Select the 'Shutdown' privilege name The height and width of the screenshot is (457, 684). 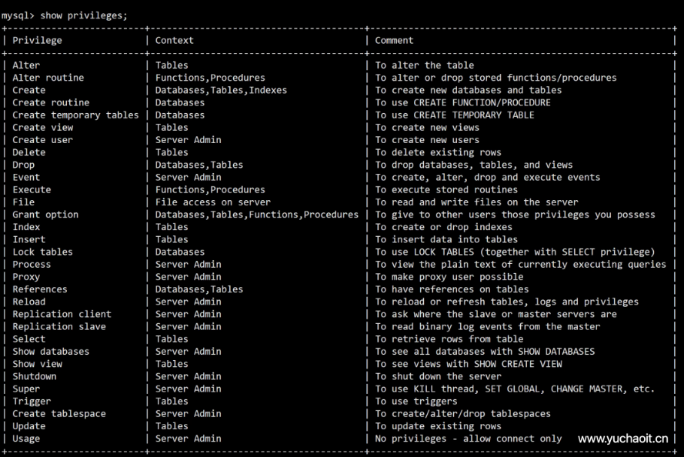pos(35,376)
